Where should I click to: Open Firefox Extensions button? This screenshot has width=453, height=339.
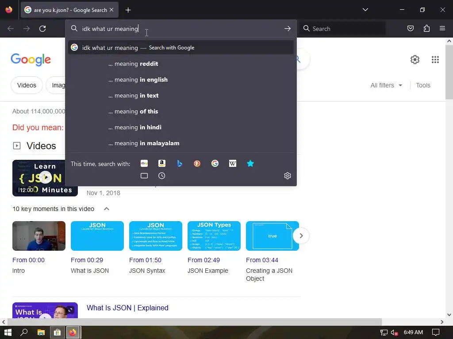pos(426,28)
